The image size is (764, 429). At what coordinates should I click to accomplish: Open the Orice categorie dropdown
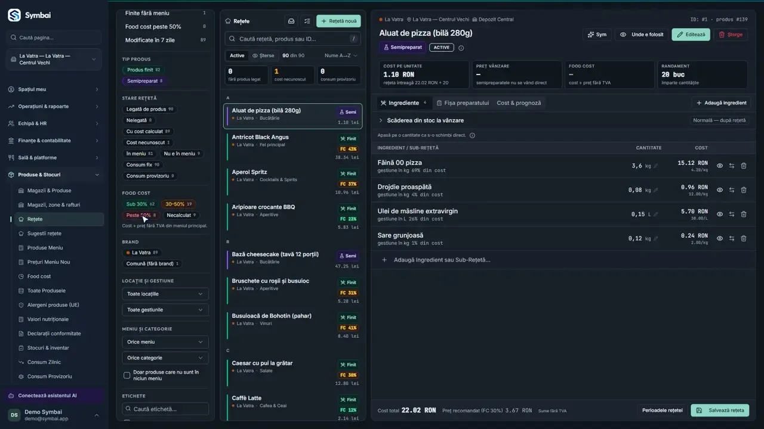[x=165, y=358]
